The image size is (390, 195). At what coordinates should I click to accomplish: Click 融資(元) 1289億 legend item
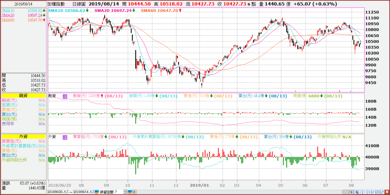click(99, 96)
